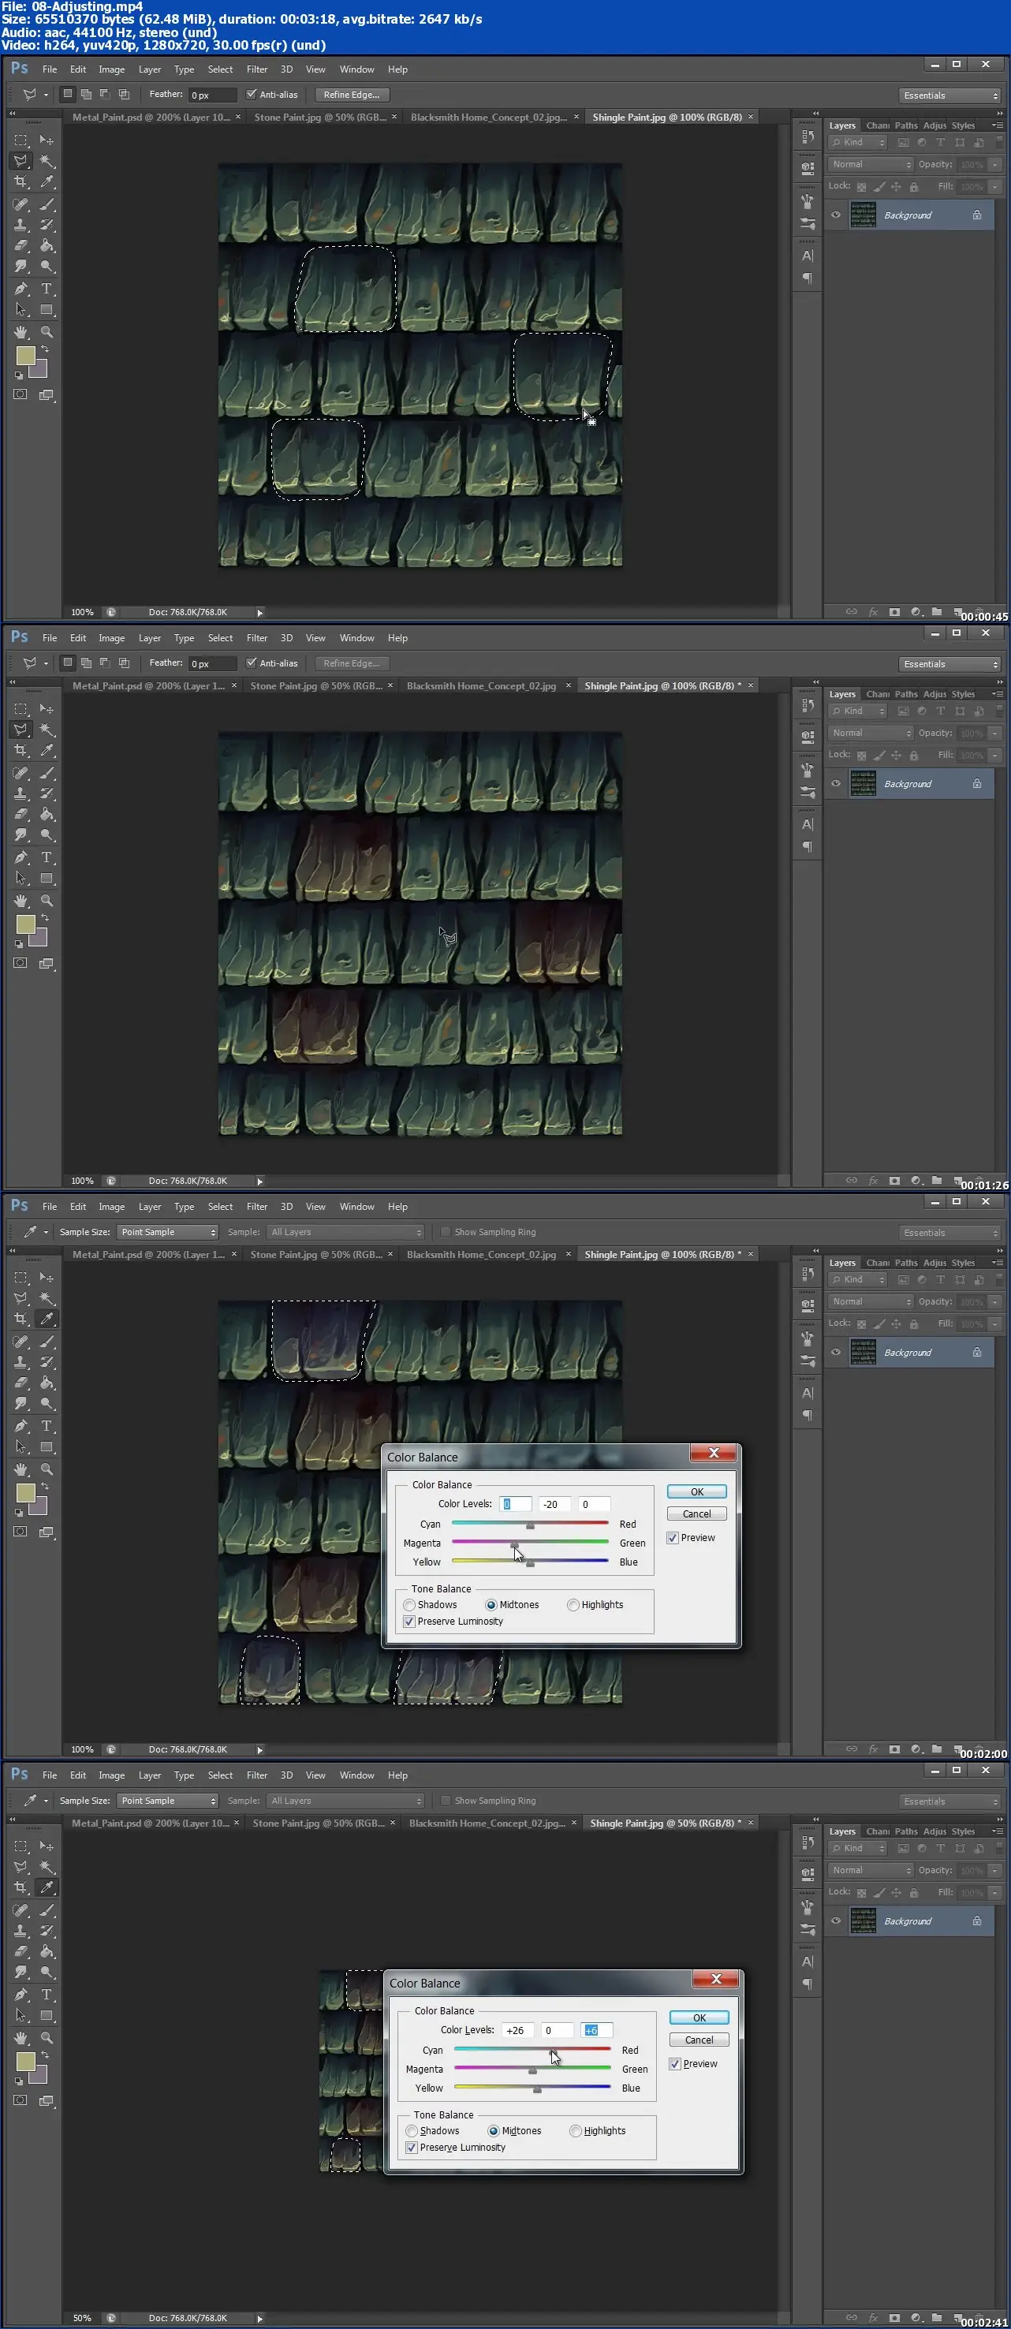The height and width of the screenshot is (2329, 1011).
Task: Toggle Quick Mask mode in 00:02:41 frame
Action: [20, 2100]
